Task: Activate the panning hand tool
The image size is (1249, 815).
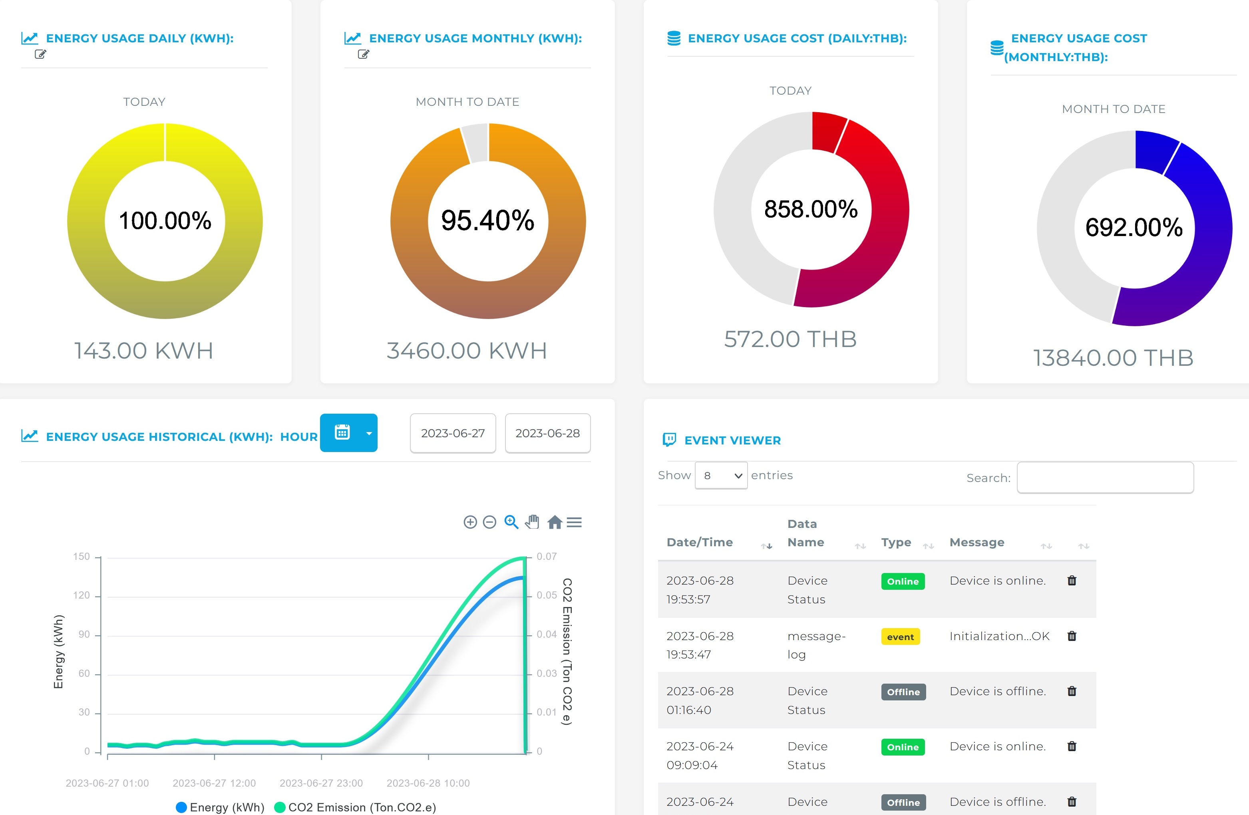Action: tap(532, 522)
